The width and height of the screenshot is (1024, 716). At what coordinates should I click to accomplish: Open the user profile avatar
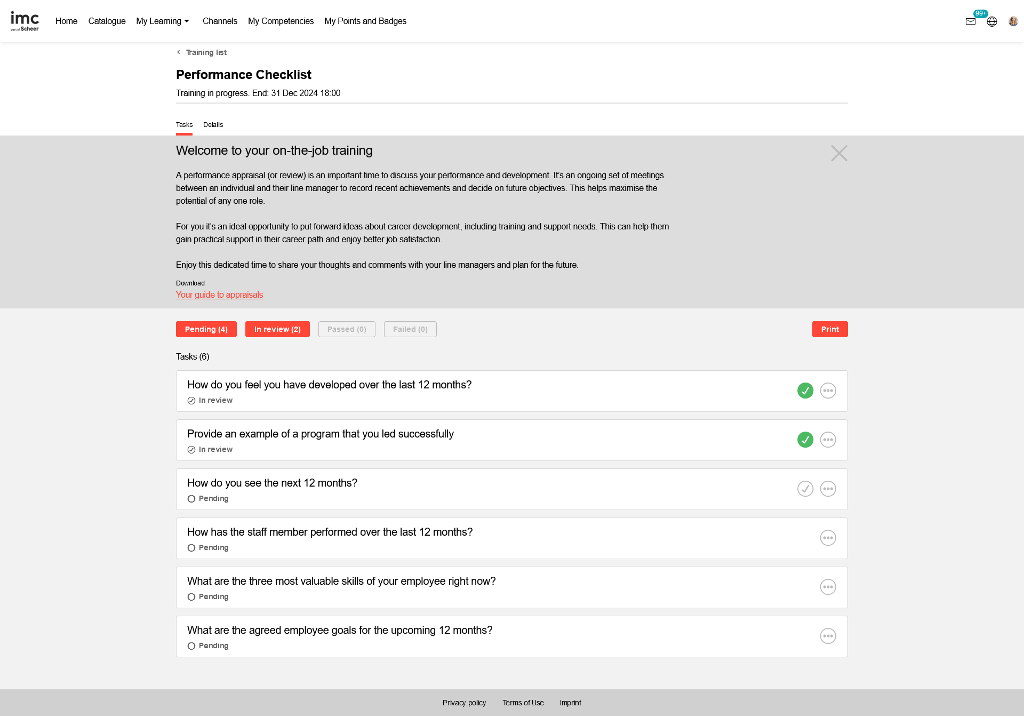pos(1013,21)
